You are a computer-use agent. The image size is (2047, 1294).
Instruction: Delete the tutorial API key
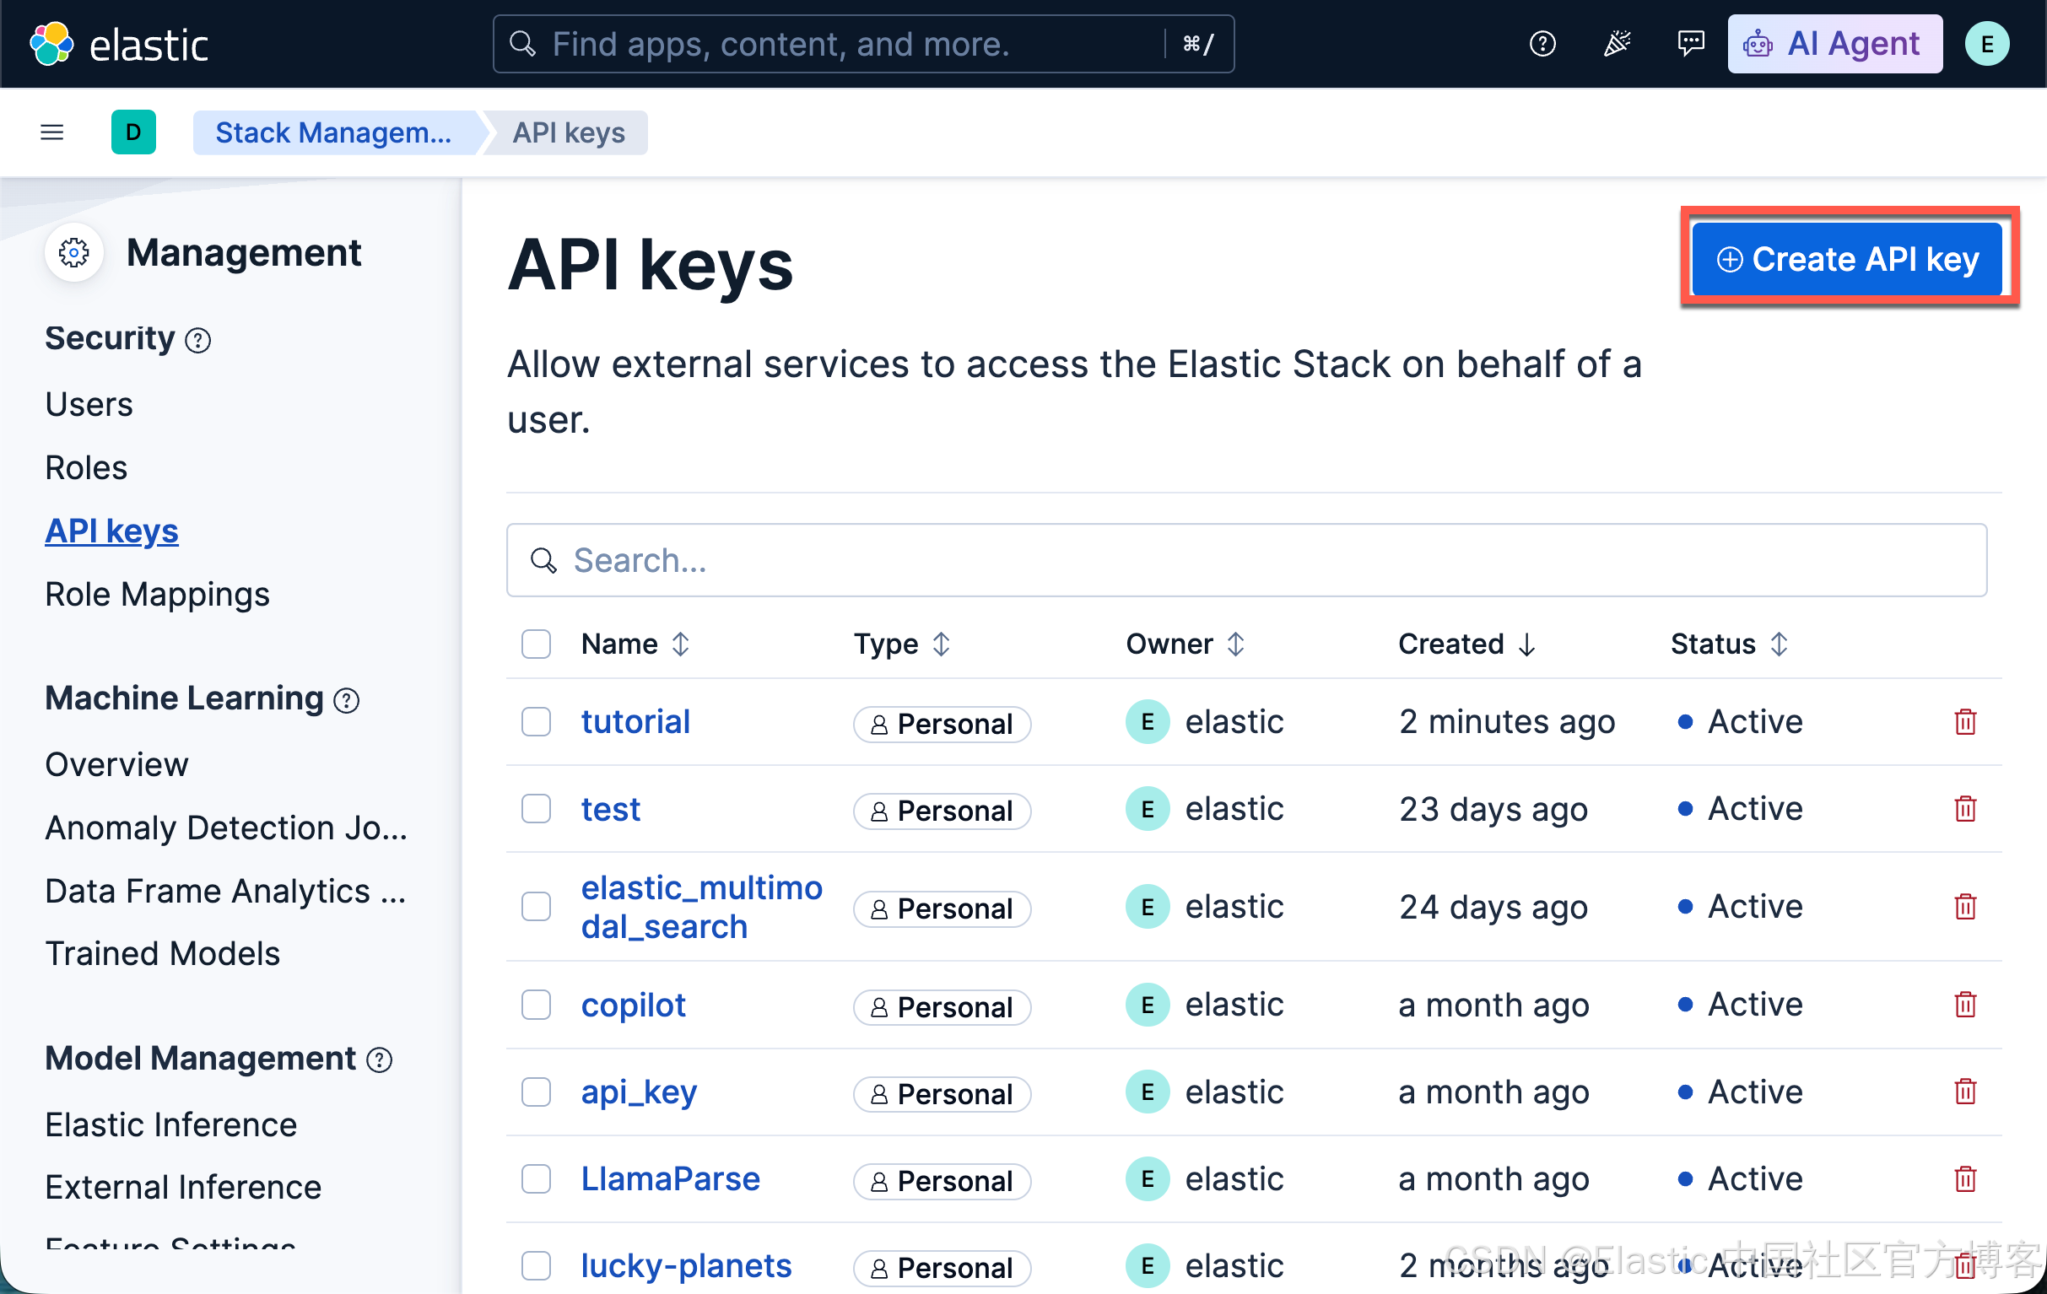coord(1964,722)
